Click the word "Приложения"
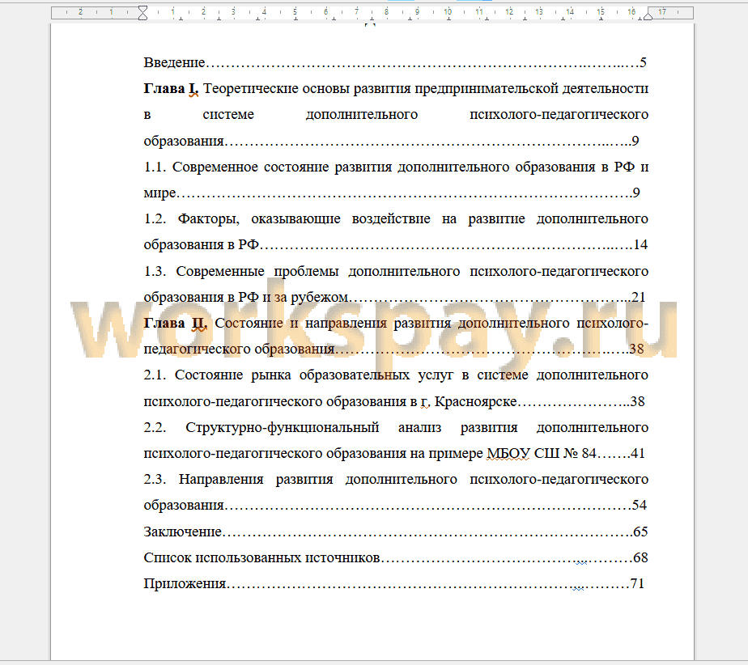 pos(185,584)
